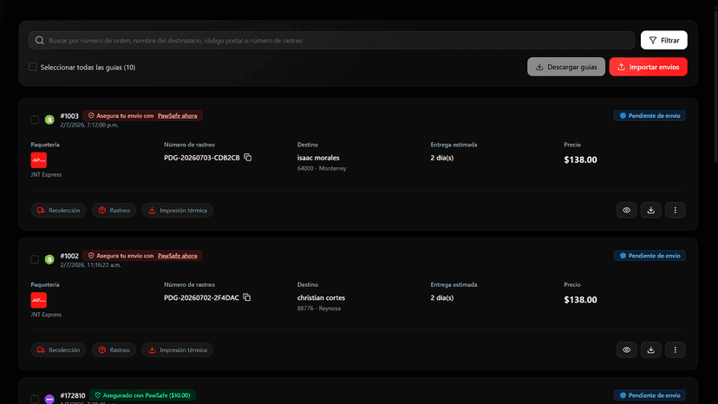Viewport: 718px width, 404px height.
Task: Select order #1002 checkbox
Action: coord(35,259)
